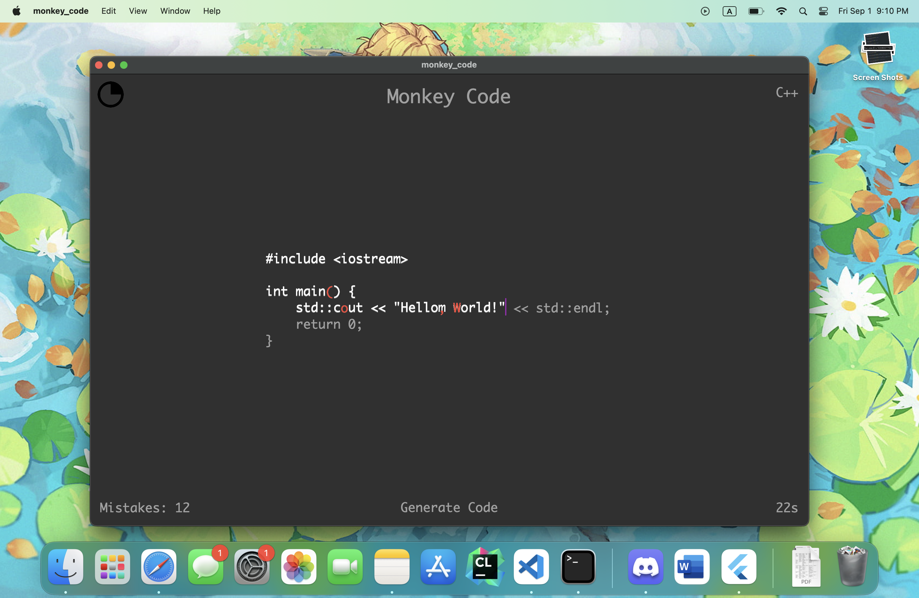Click the battery status icon
919x598 pixels.
coord(756,11)
